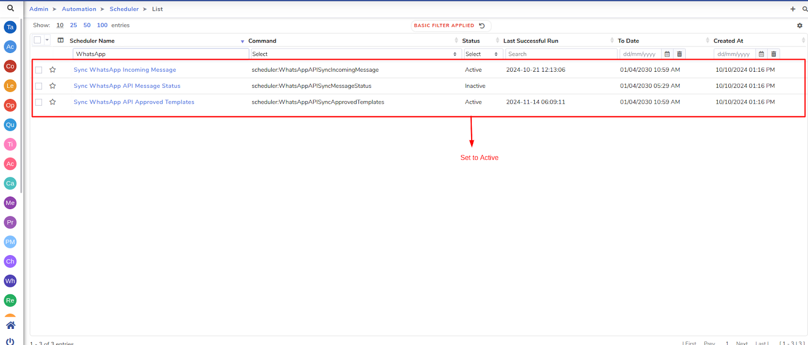Sort by Scheduler Name column
This screenshot has height=345, width=808.
(92, 41)
